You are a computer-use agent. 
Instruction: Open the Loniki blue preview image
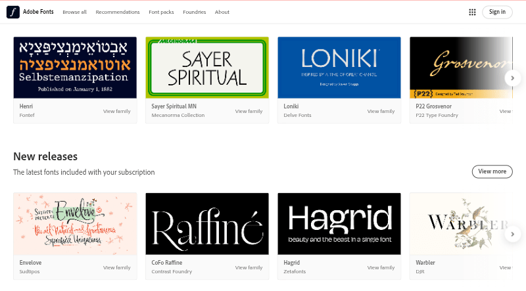339,68
